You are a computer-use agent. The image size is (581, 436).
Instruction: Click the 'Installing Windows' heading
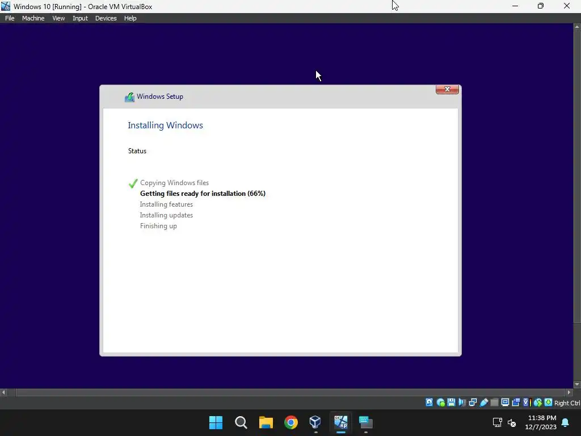tap(165, 125)
